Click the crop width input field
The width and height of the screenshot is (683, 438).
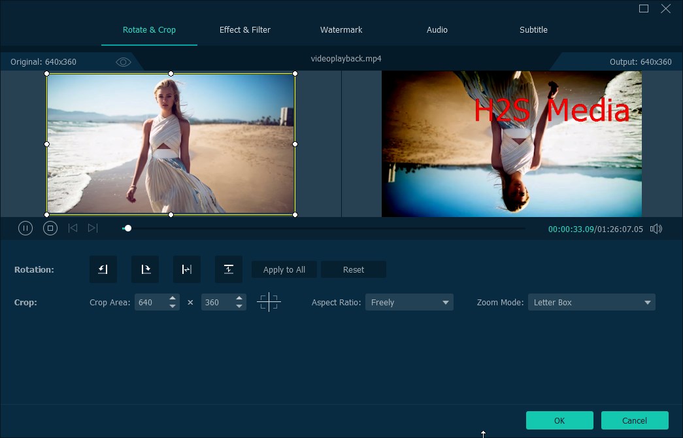(151, 302)
